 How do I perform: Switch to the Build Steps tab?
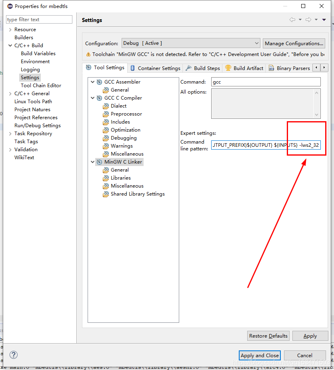pos(202,68)
